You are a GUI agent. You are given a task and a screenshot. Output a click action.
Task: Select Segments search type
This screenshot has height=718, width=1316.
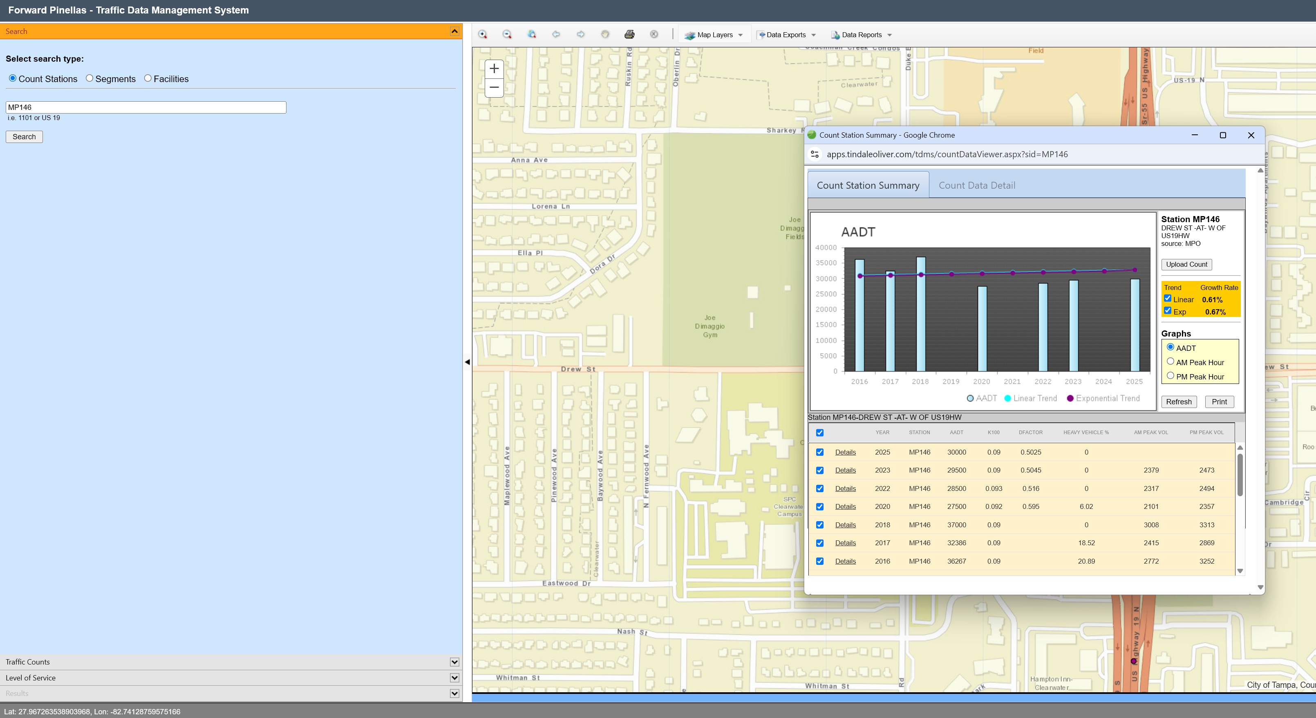tap(90, 78)
